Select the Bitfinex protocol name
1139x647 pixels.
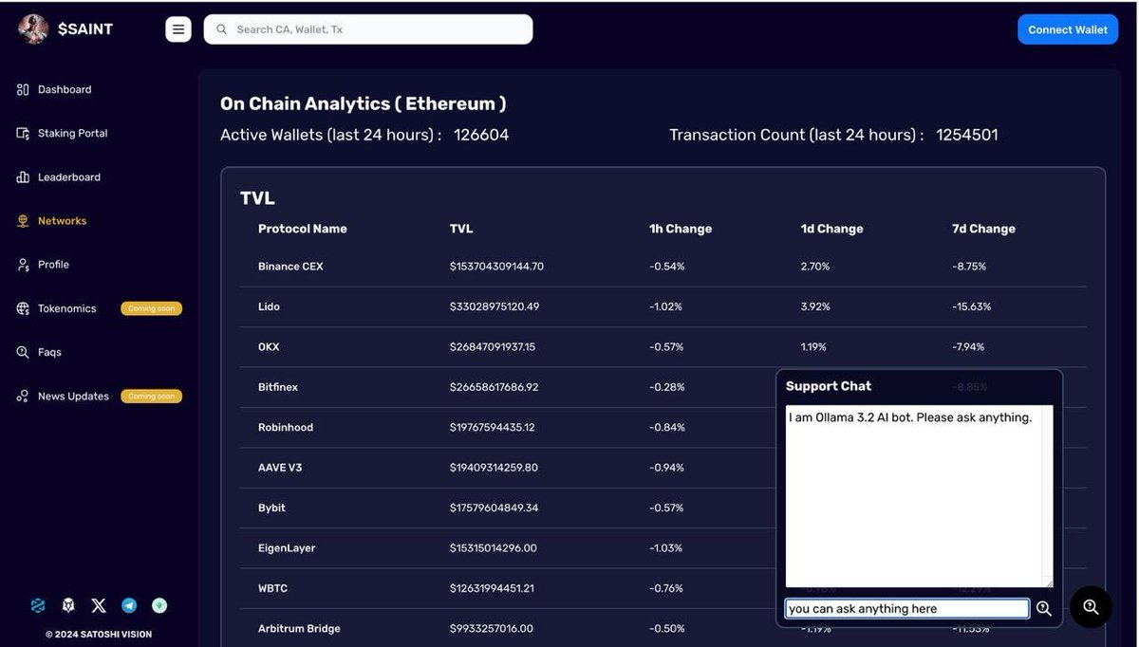278,387
